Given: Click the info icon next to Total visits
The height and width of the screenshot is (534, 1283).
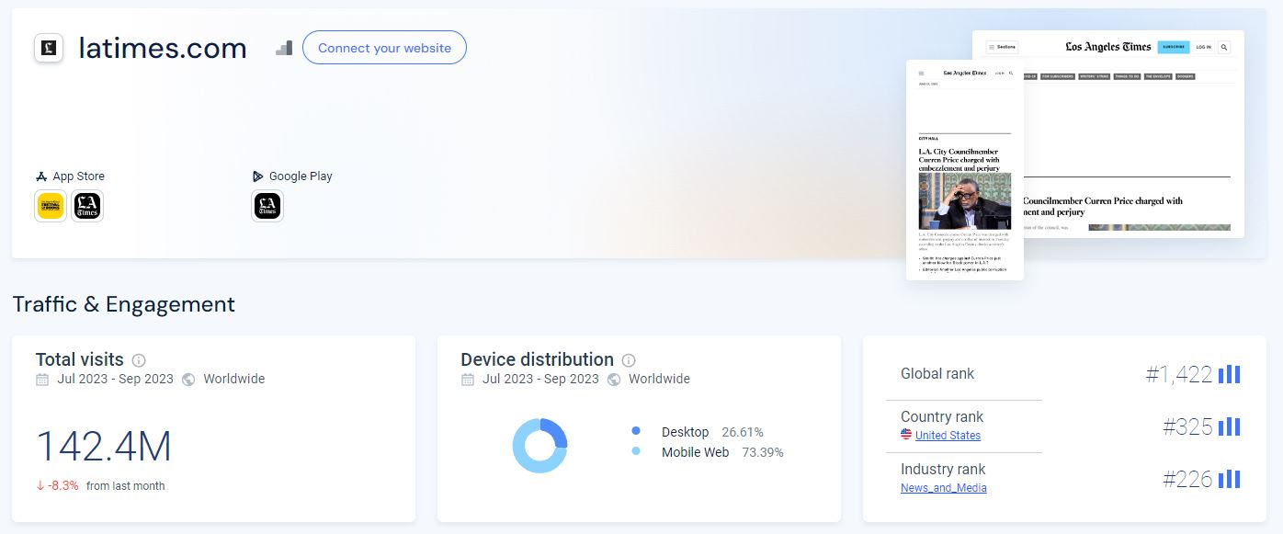Looking at the screenshot, I should [139, 360].
